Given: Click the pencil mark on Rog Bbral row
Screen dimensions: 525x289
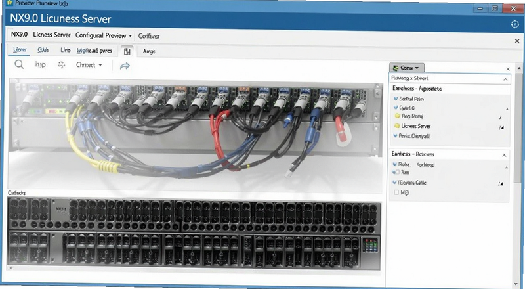Looking at the screenshot, I should click(501, 118).
